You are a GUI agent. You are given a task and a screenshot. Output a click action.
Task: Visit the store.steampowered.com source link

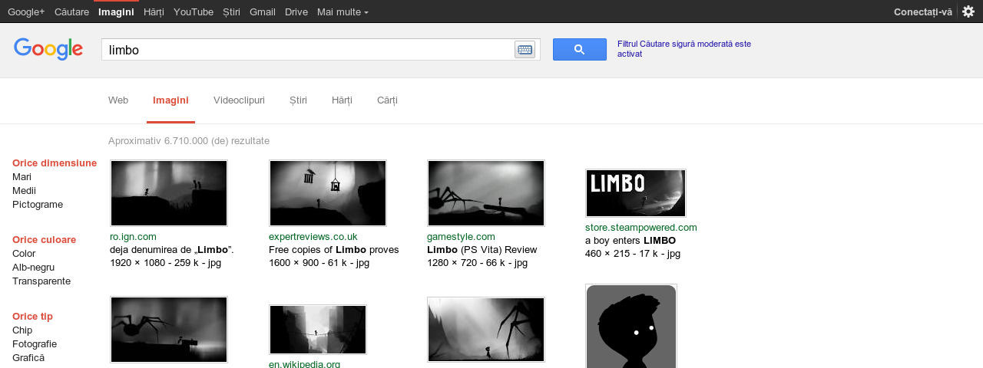[641, 228]
